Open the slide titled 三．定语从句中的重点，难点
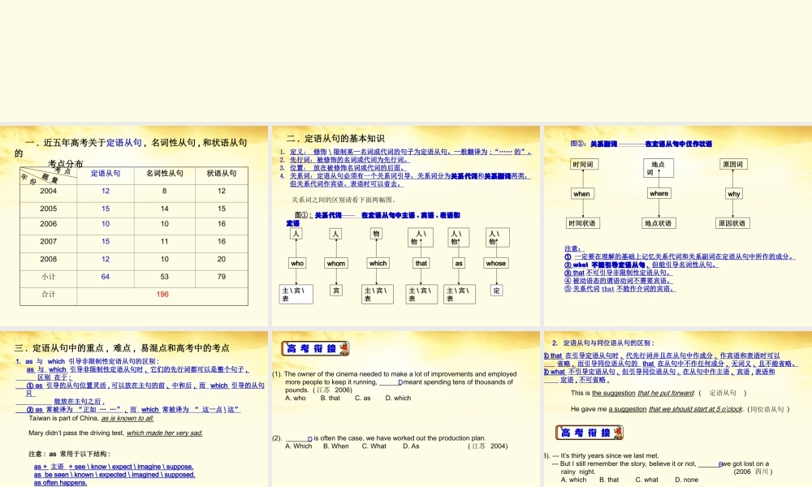Image resolution: width=812 pixels, height=487 pixels. tap(134, 409)
